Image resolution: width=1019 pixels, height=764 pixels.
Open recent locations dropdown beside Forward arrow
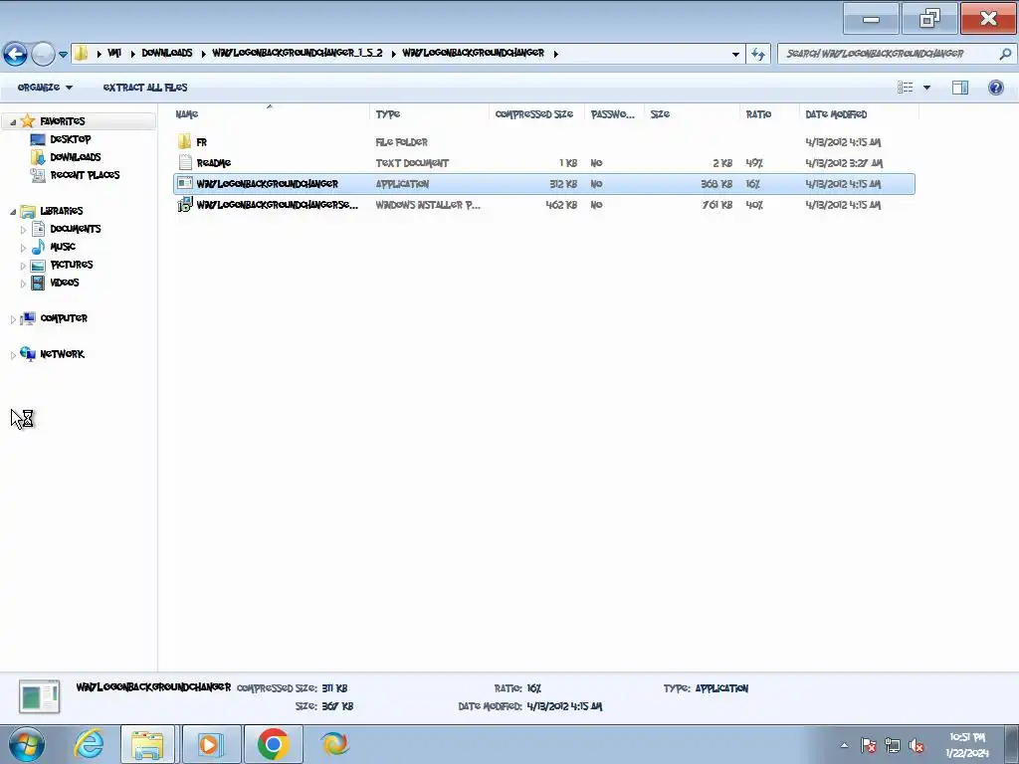[x=63, y=55]
